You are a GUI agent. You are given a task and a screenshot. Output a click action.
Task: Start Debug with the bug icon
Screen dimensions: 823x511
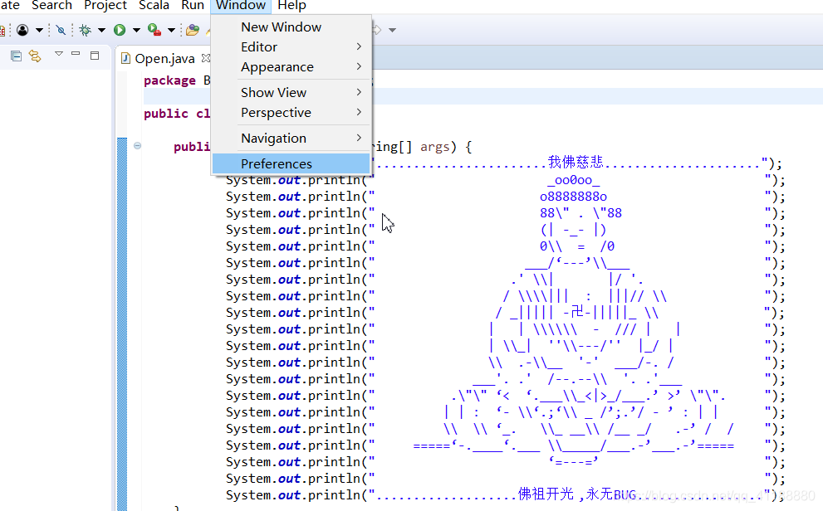[85, 30]
